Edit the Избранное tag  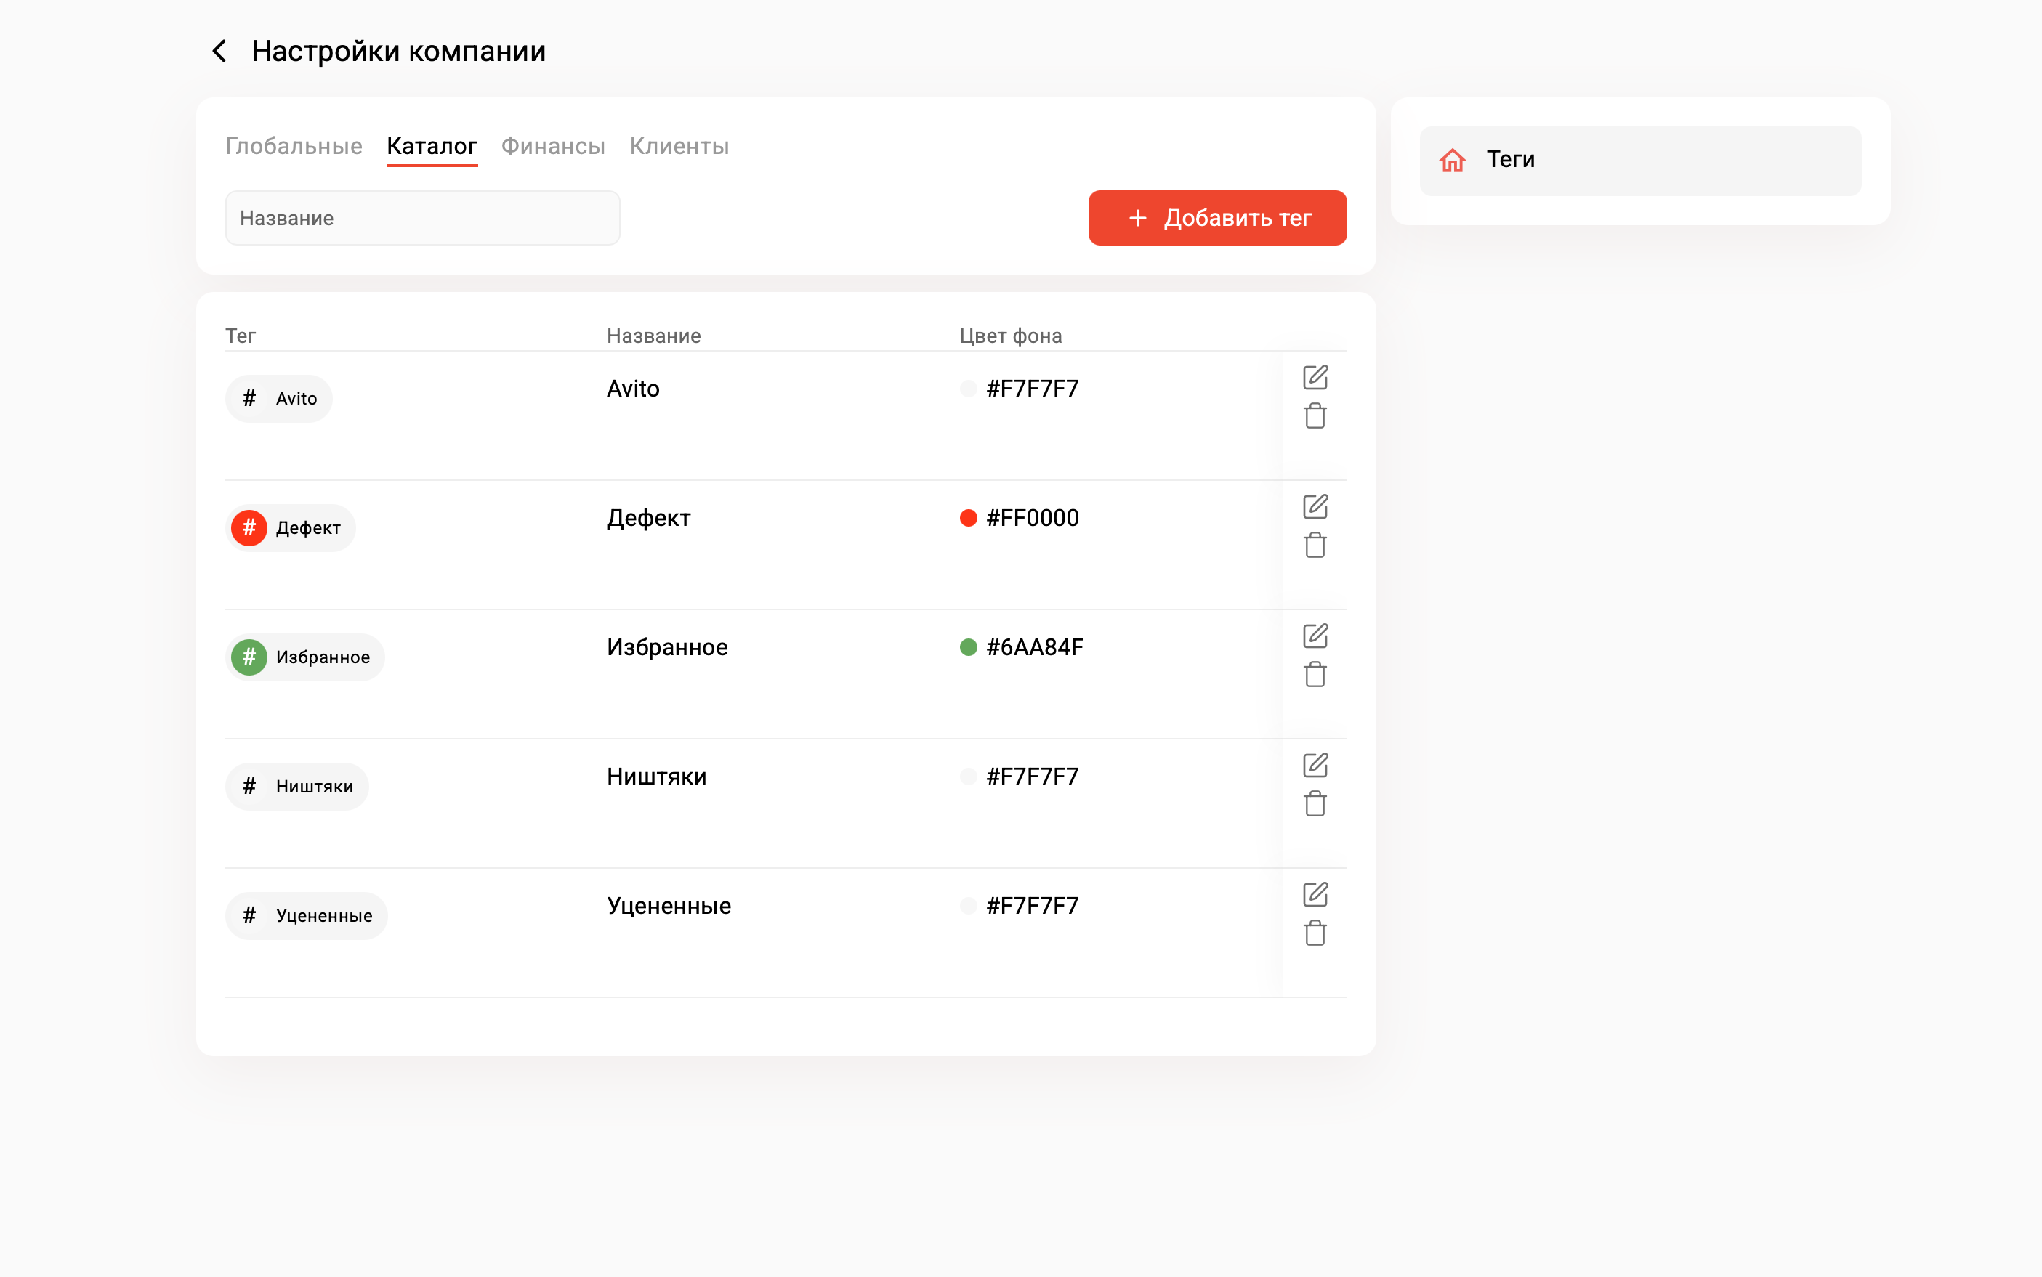[x=1315, y=636]
